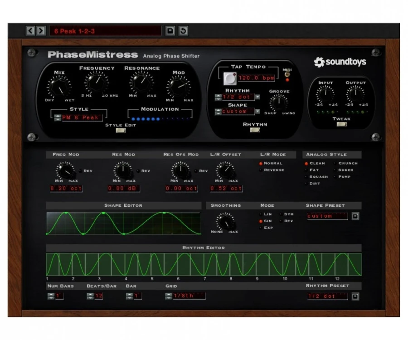Step the Grid 1/8th arrows
This screenshot has height=340, width=408.
169,296
